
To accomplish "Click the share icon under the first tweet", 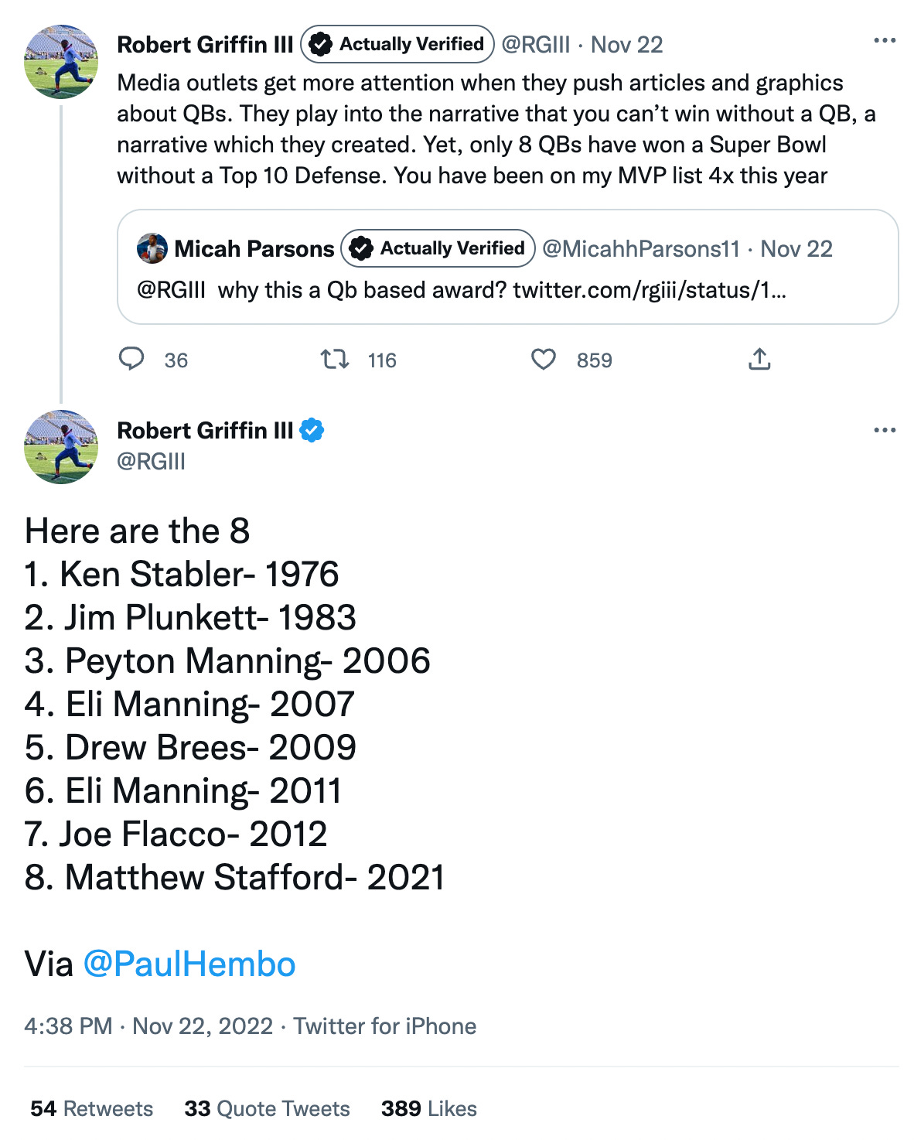I will click(x=759, y=359).
